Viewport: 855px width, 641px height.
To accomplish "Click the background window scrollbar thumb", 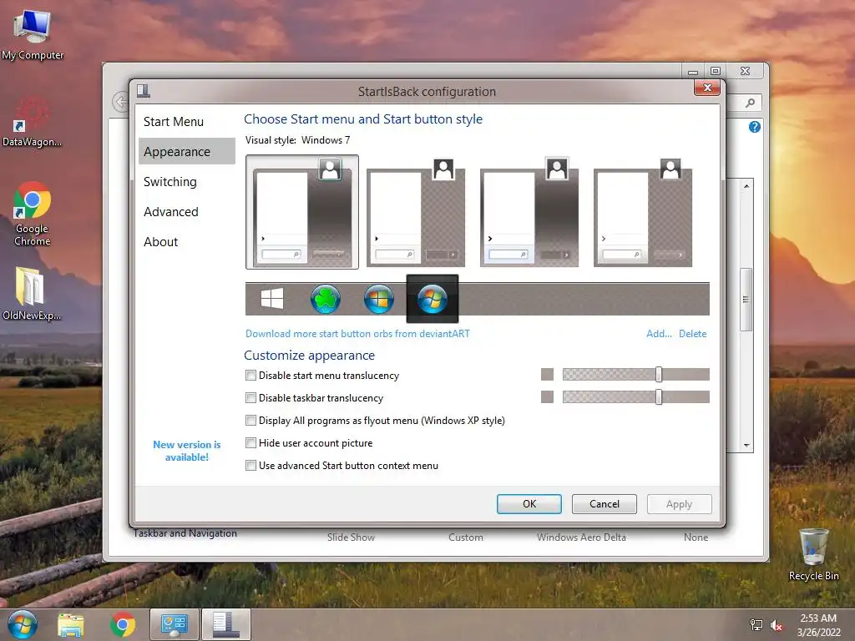I will [746, 300].
